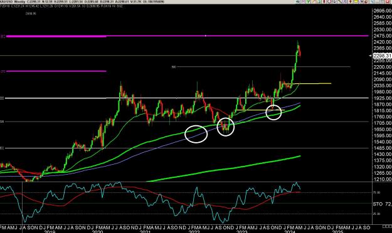Select the short magenta line near 2165
This screenshot has height=233, width=392.
coord(56,71)
